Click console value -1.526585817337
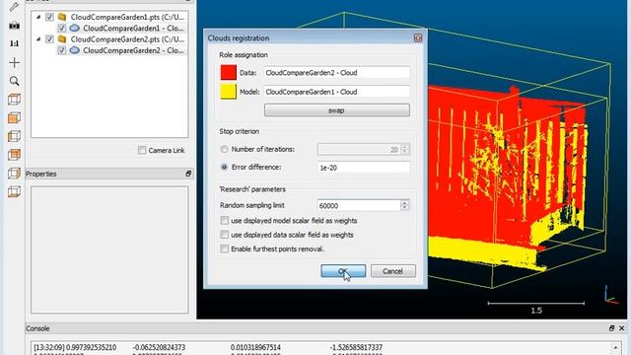This screenshot has width=631, height=355. pos(356,347)
